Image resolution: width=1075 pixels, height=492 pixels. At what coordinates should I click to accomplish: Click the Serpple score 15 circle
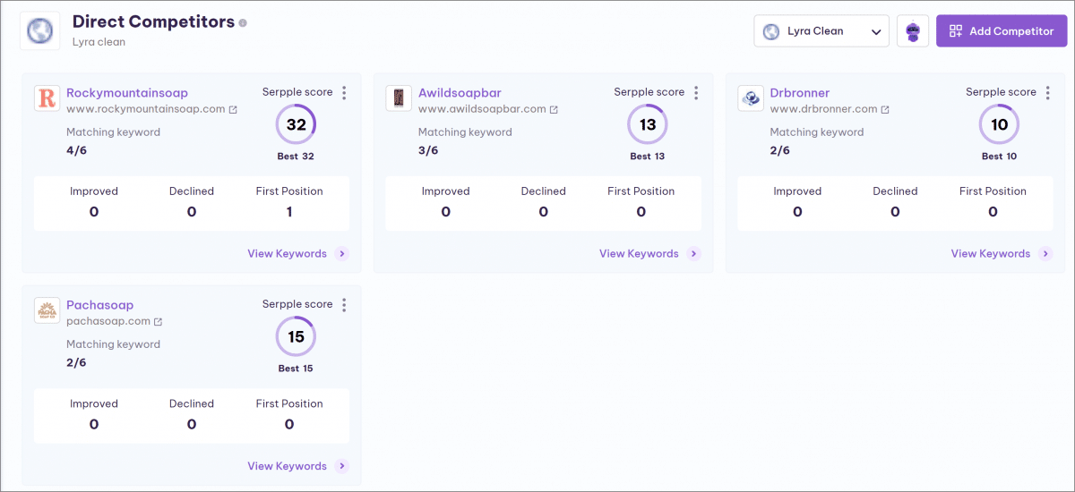[296, 337]
